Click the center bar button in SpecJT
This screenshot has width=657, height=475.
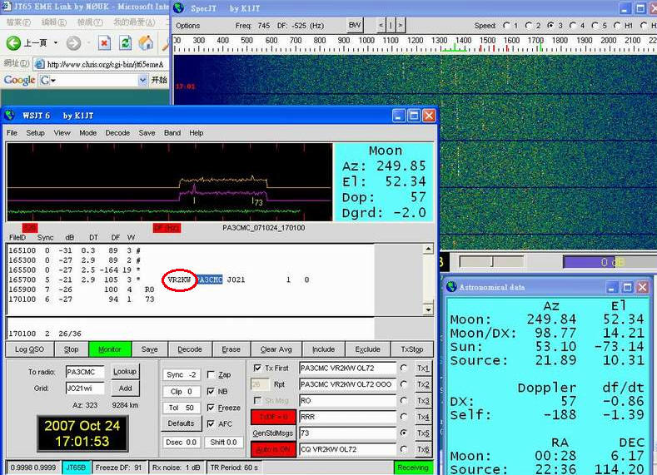(x=391, y=26)
